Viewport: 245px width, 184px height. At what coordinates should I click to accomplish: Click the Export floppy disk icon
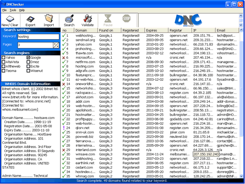tap(30, 19)
